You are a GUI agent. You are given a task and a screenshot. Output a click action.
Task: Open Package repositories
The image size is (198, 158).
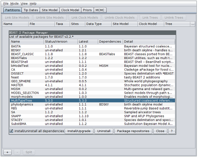click(x=133, y=131)
